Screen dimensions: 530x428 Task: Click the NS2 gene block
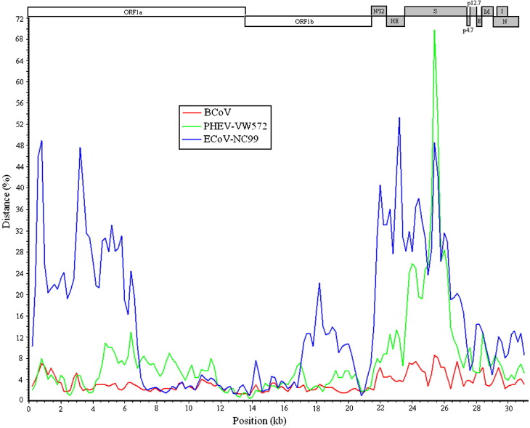tap(378, 12)
